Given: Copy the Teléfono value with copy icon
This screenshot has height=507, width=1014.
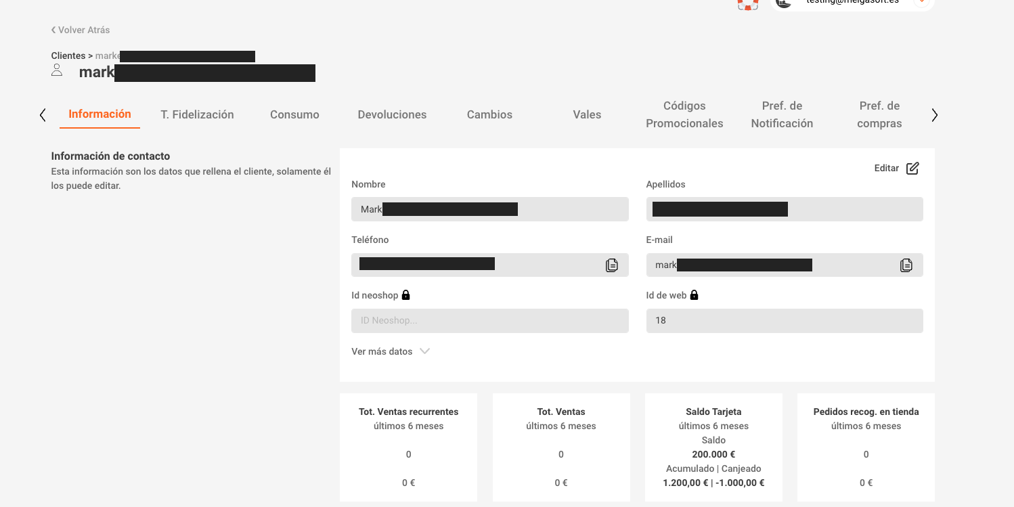Looking at the screenshot, I should [x=611, y=265].
